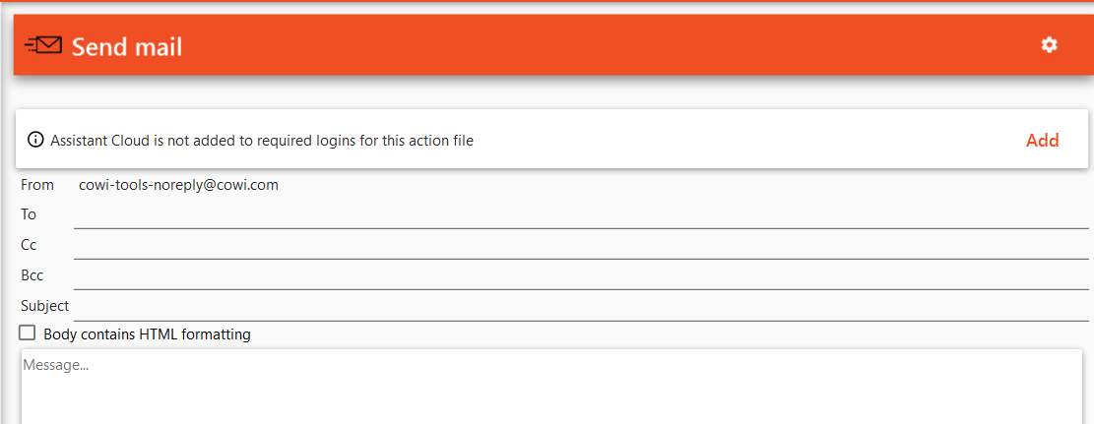Click the info icon beside Assistant Cloud notice

pos(35,141)
